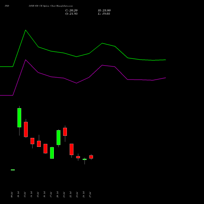Select the red candle for 21 Jul

pyautogui.click(x=65, y=132)
